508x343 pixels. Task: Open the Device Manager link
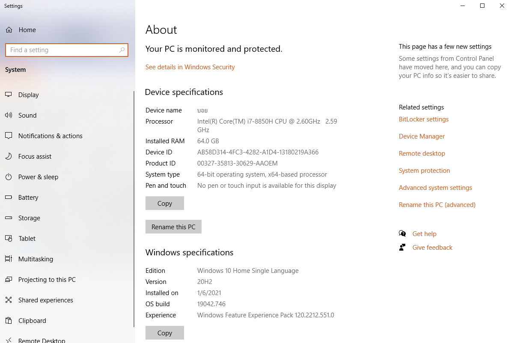(x=422, y=136)
